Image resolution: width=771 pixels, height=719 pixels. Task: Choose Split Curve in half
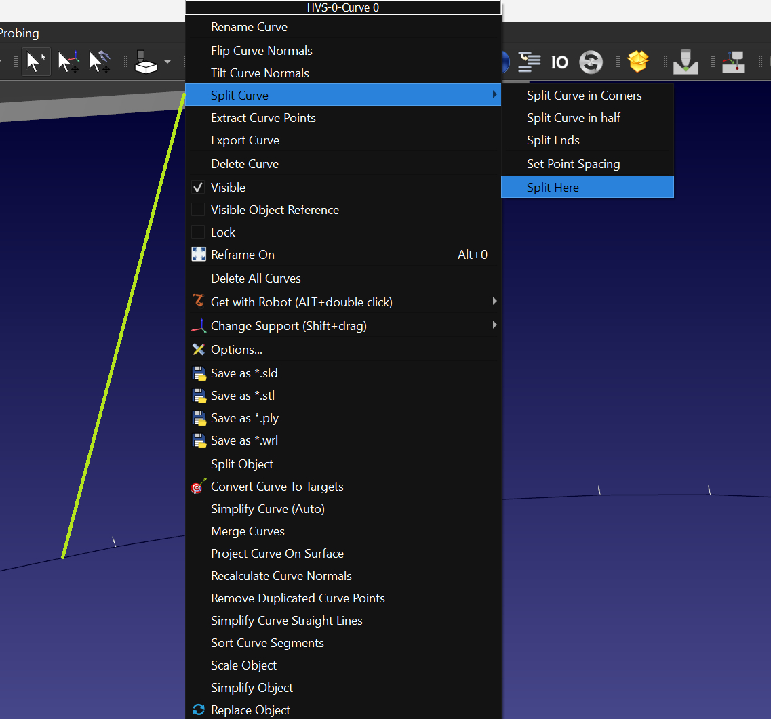pyautogui.click(x=573, y=118)
